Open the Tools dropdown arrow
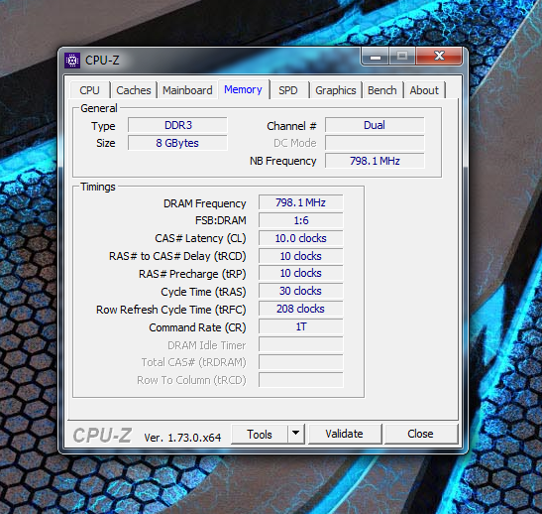The height and width of the screenshot is (514, 542). click(x=296, y=434)
